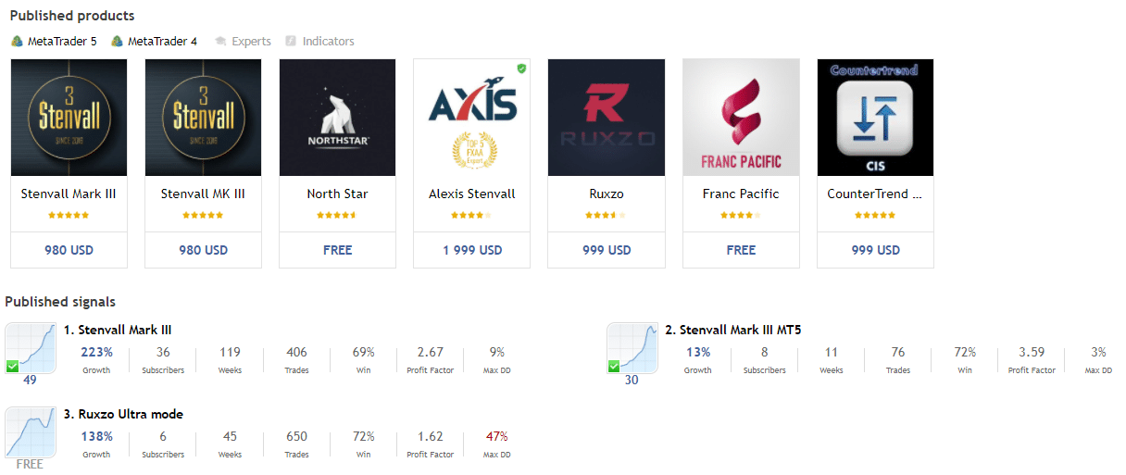Select the Franc Pacific product logo

[x=741, y=118]
